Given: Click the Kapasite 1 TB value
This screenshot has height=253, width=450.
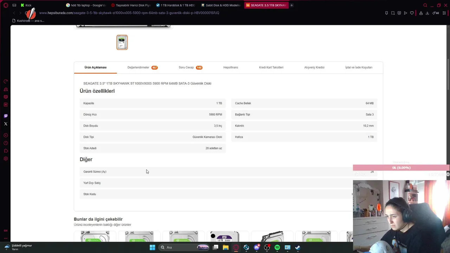Looking at the screenshot, I should tap(219, 103).
